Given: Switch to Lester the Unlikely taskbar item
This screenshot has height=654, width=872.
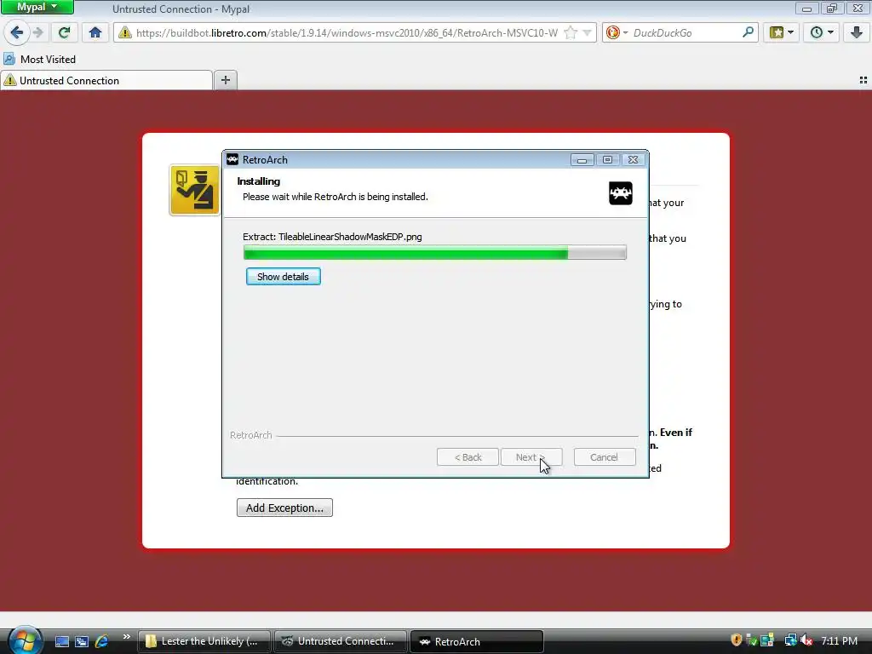Looking at the screenshot, I should [204, 641].
